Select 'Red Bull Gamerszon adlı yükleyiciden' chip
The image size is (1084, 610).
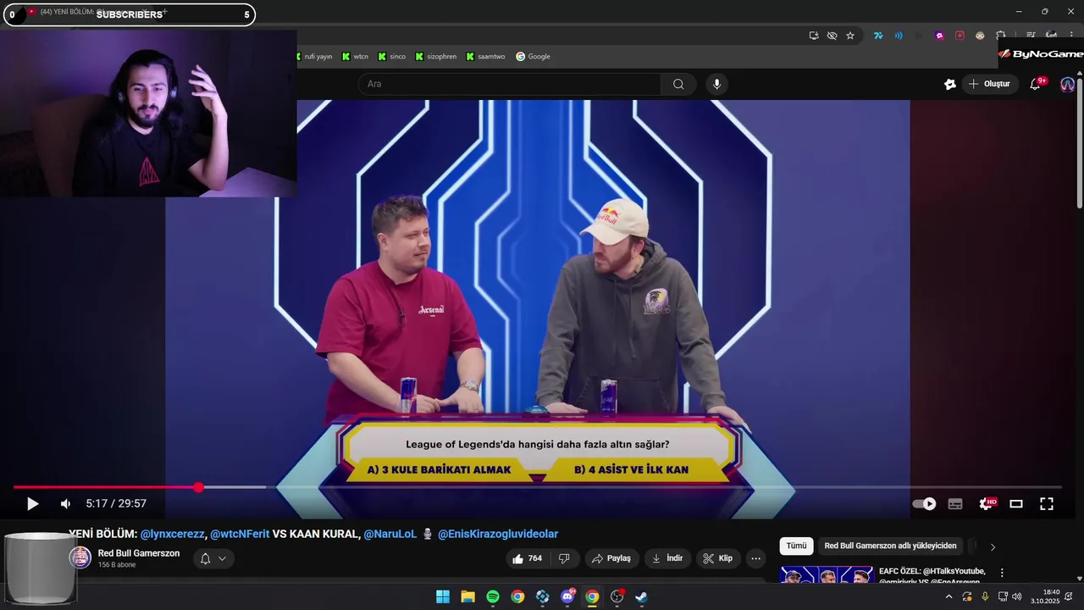tap(890, 546)
